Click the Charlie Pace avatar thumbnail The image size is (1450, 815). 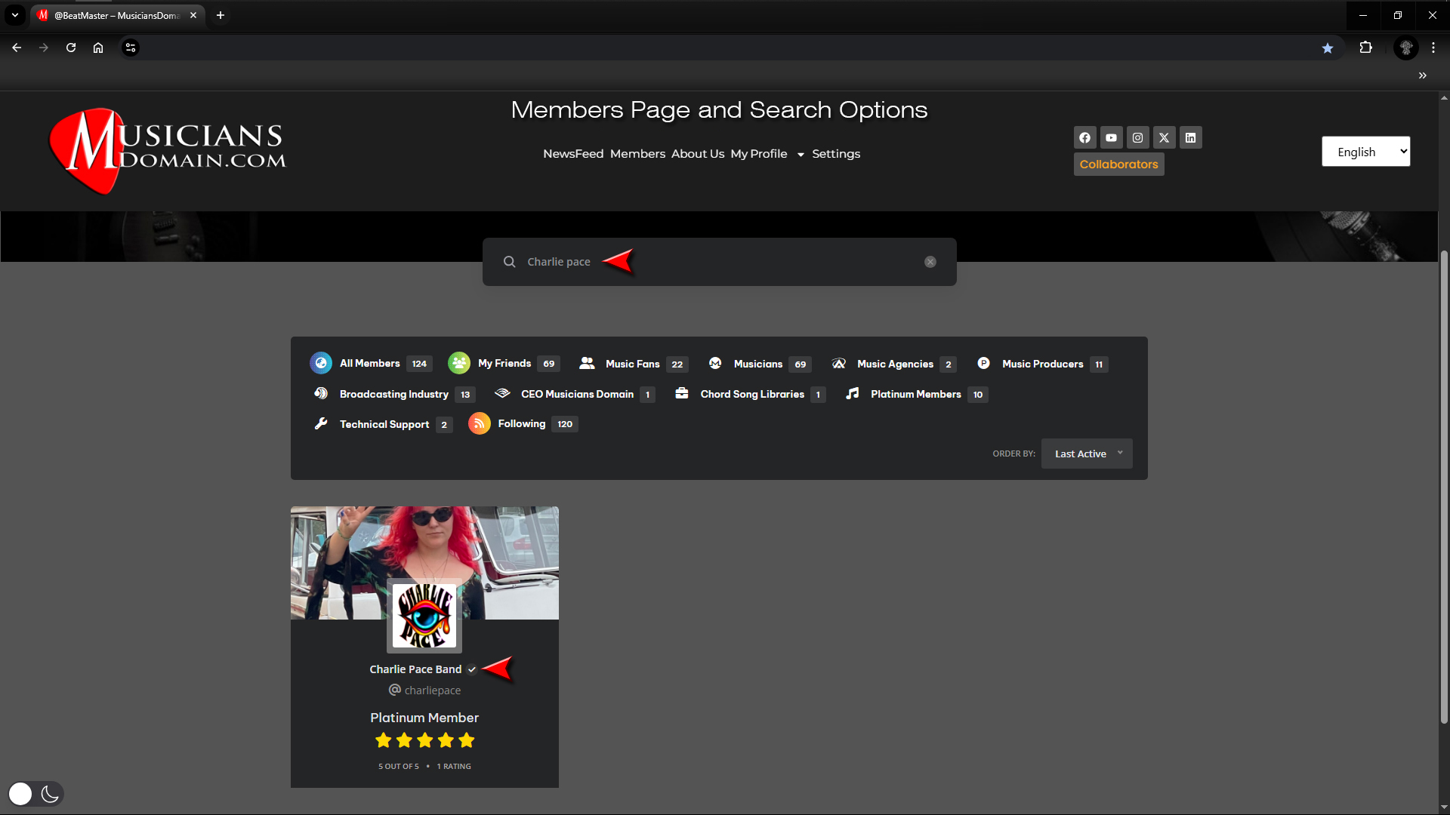(424, 616)
